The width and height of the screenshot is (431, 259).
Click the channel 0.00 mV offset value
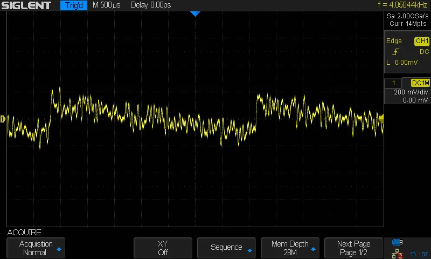pos(415,100)
